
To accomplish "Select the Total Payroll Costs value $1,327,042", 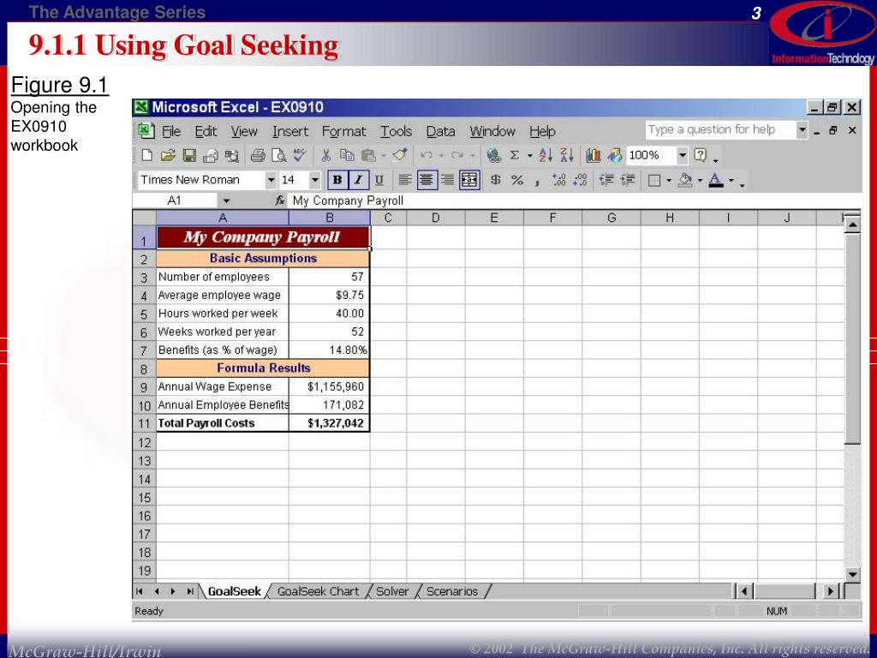I will click(x=330, y=423).
